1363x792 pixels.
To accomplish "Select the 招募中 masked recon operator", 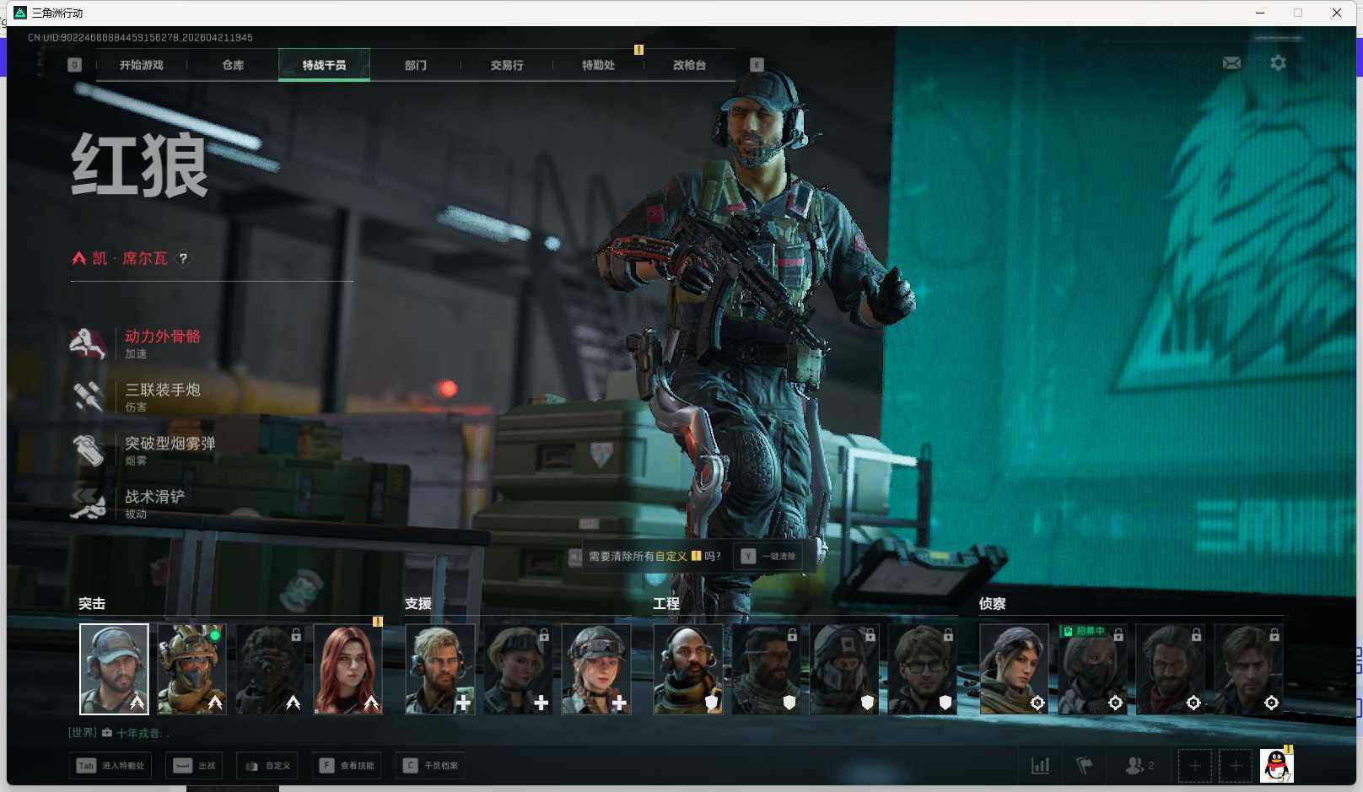I will tap(1092, 670).
